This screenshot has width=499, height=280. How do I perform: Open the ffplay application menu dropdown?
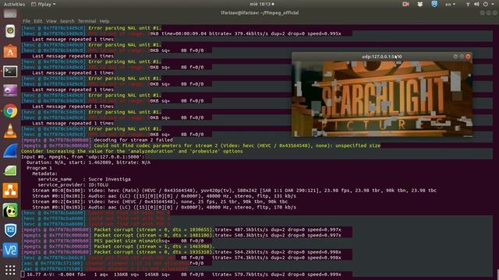pyautogui.click(x=44, y=5)
